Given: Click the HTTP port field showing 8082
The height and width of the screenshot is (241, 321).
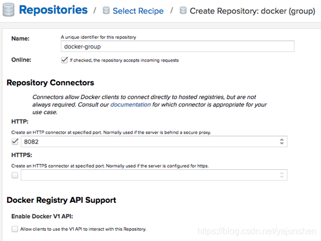Looking at the screenshot, I should pos(154,141).
